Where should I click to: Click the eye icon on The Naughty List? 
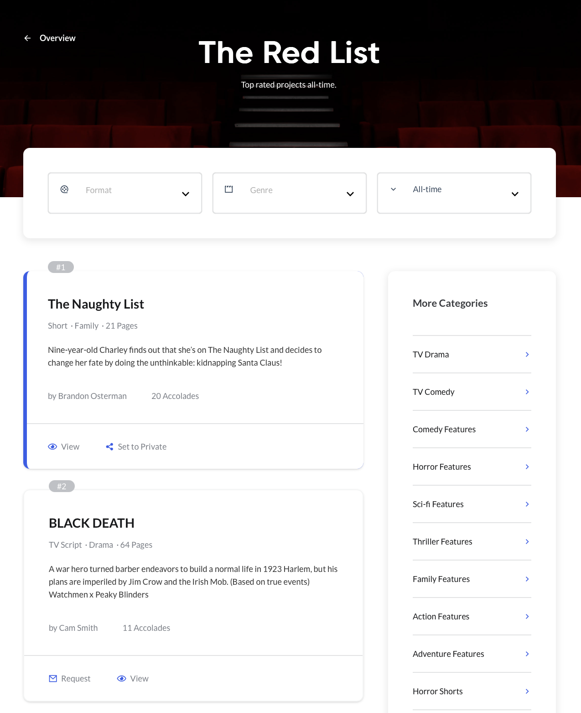coord(52,447)
